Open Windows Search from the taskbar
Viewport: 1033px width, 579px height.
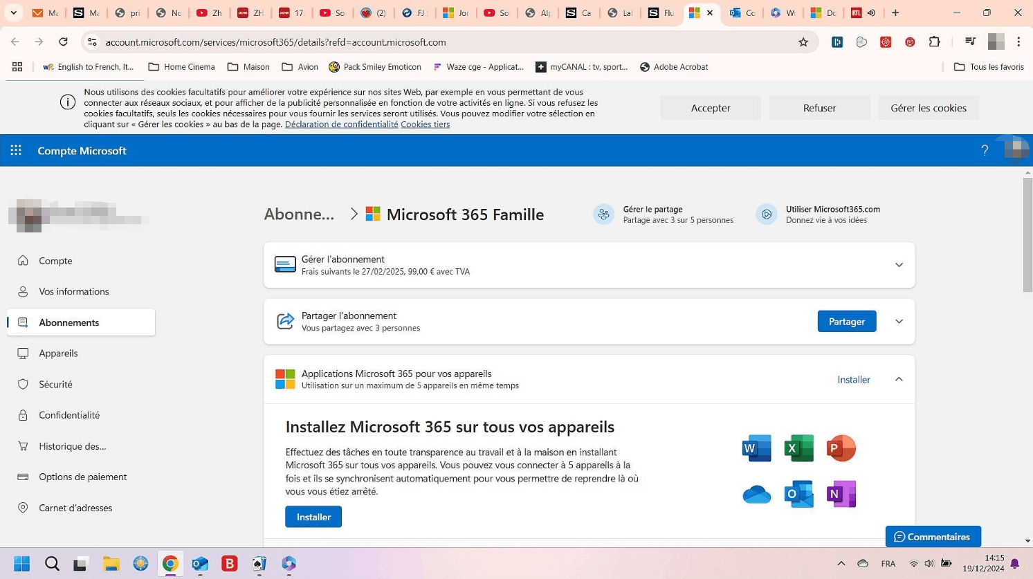52,564
